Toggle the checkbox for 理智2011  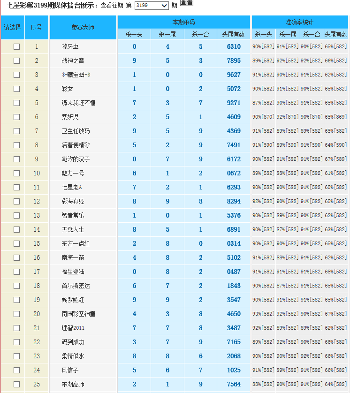pyautogui.click(x=17, y=328)
